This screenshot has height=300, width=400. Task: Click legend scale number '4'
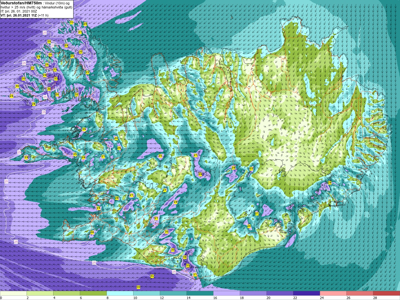54,298
